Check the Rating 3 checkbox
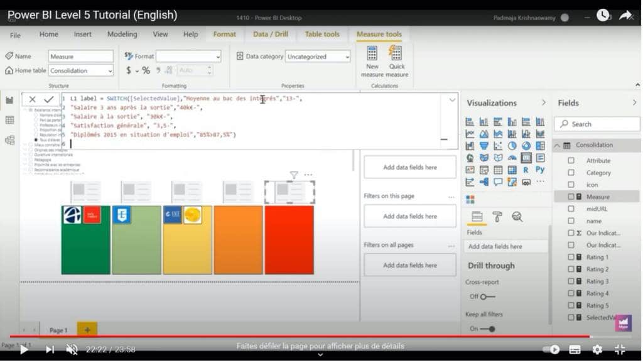The height and width of the screenshot is (363, 643). click(571, 282)
